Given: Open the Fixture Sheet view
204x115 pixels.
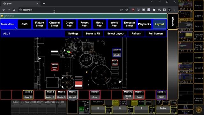Looking at the screenshot, I should [40, 24].
